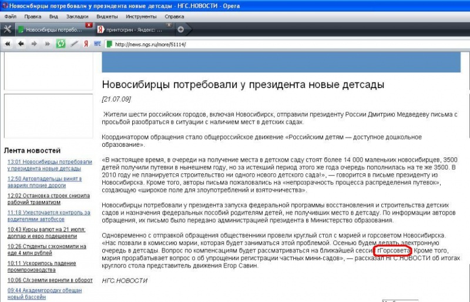
Task: Open the Yandex red Я toolbar shortcut
Action: click(86, 44)
